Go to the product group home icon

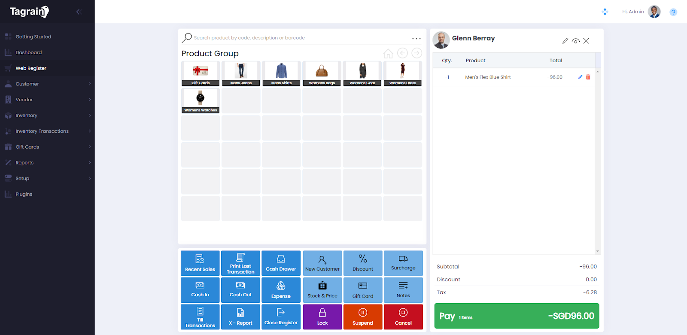tap(388, 53)
